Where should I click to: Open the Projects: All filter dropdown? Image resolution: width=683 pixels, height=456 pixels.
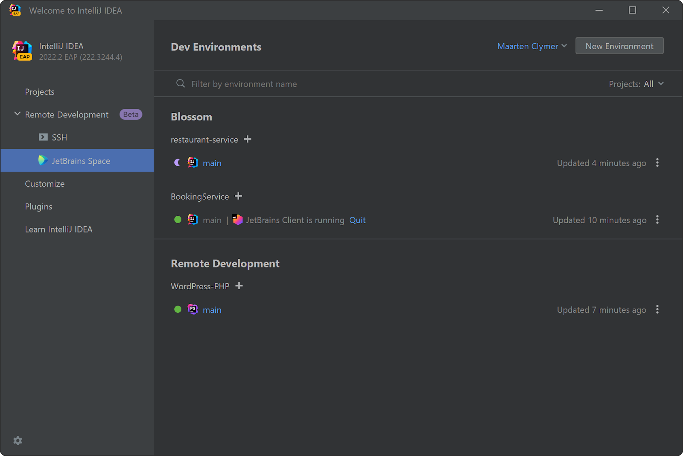coord(636,84)
